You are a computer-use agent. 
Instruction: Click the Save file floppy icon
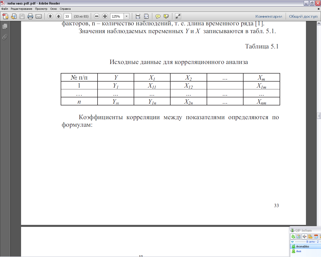tap(22, 16)
